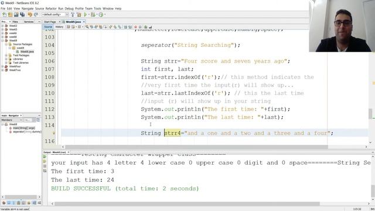Open the Refactor menu

51,9
